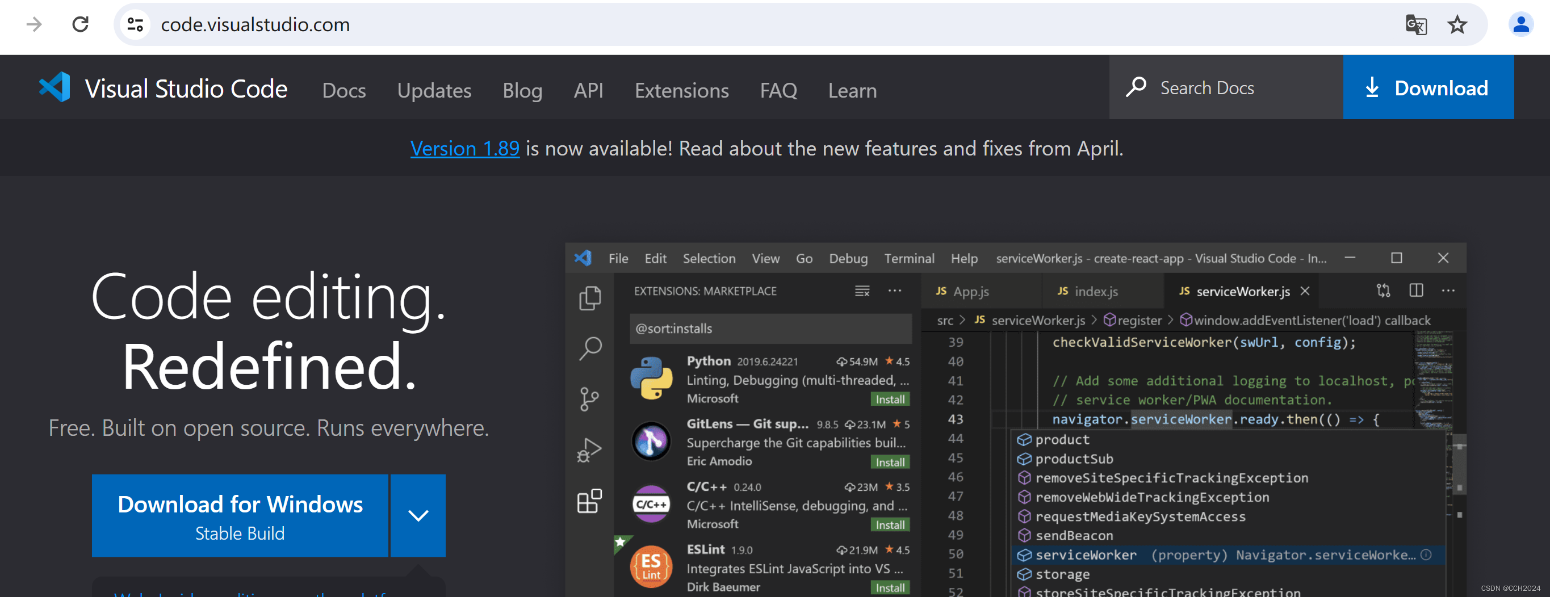This screenshot has width=1550, height=597.
Task: Open Search icon in the activity bar
Action: tap(590, 348)
